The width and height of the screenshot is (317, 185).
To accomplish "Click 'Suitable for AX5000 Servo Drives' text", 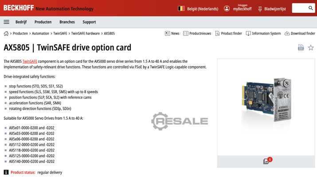I will 43,118.
